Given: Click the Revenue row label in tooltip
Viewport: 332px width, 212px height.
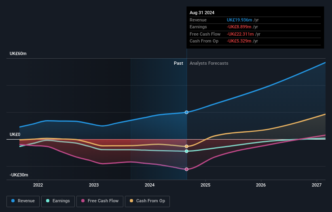Looking at the screenshot, I should click(198, 20).
